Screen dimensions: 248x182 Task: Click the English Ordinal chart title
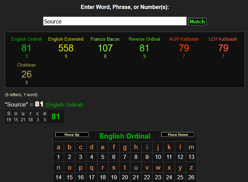[125, 136]
